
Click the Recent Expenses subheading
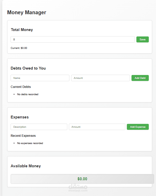coord(23,136)
